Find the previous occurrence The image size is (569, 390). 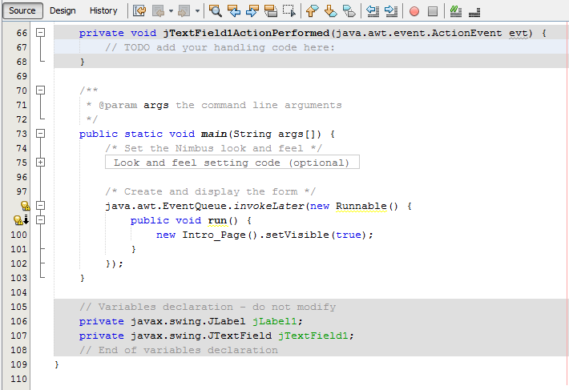click(234, 11)
